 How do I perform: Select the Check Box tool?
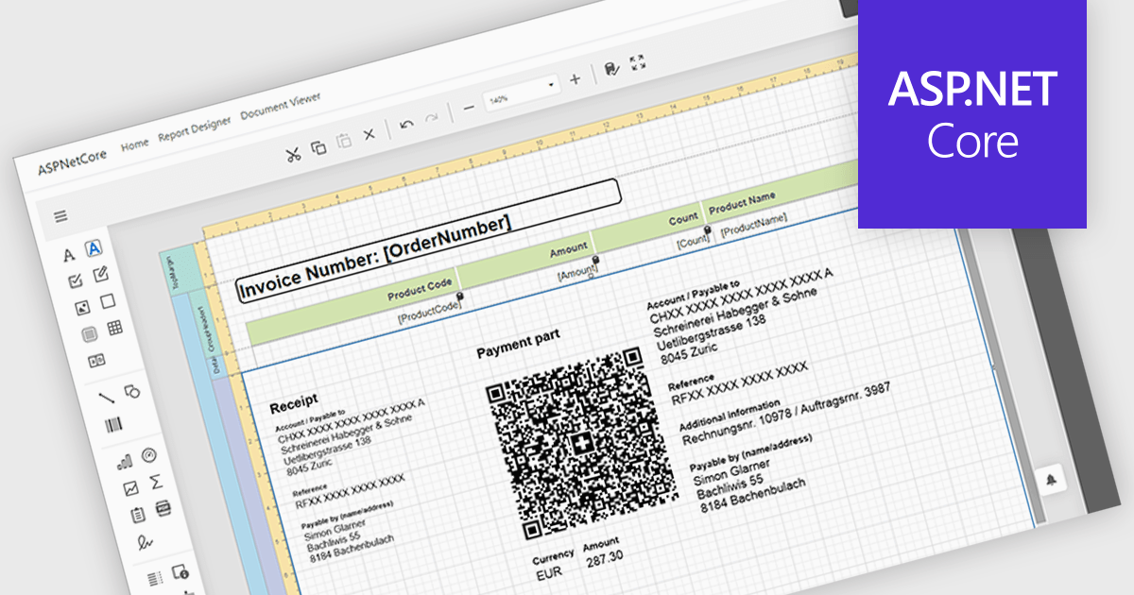[x=75, y=280]
